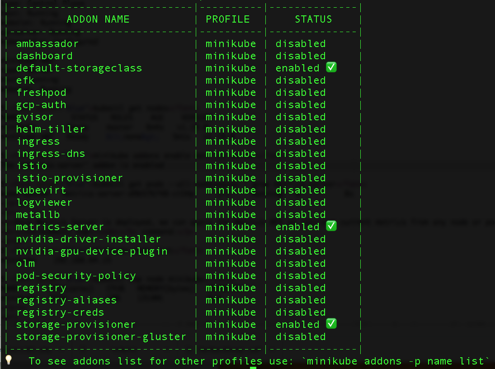Image resolution: width=495 pixels, height=369 pixels.
Task: Click the 'gvisor' addon name
Action: (x=35, y=117)
